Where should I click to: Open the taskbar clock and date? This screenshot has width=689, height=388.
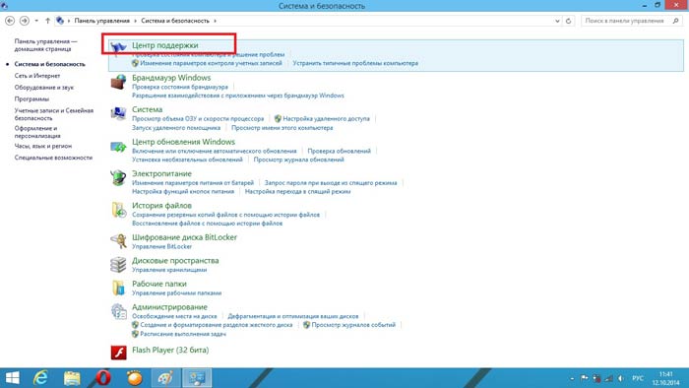(x=665, y=378)
